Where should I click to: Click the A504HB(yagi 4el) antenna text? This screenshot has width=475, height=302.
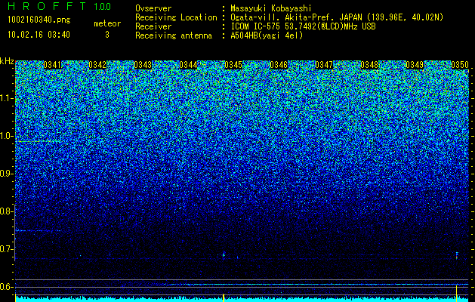click(267, 35)
